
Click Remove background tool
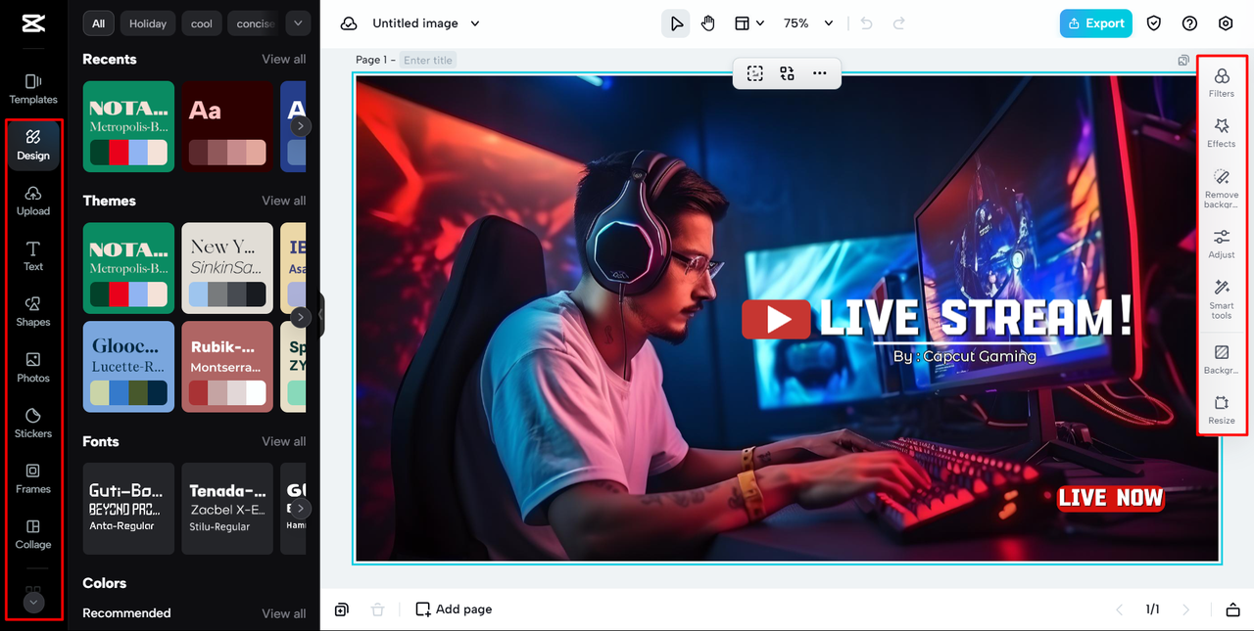tap(1222, 188)
